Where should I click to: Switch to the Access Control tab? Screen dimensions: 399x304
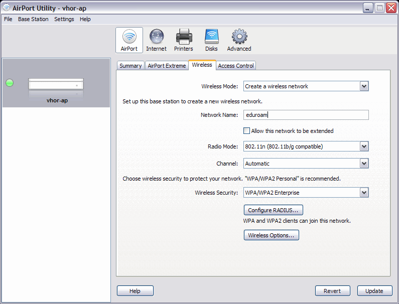coord(236,66)
